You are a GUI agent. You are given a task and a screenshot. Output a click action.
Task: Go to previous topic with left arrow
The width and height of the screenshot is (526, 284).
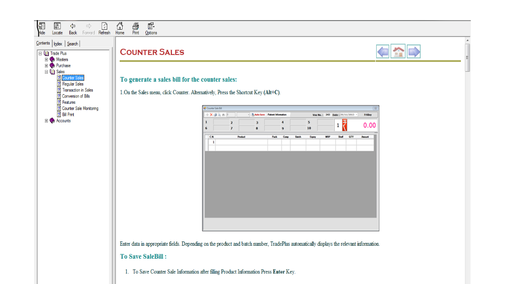383,52
